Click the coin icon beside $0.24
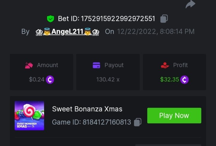 (x=50, y=80)
